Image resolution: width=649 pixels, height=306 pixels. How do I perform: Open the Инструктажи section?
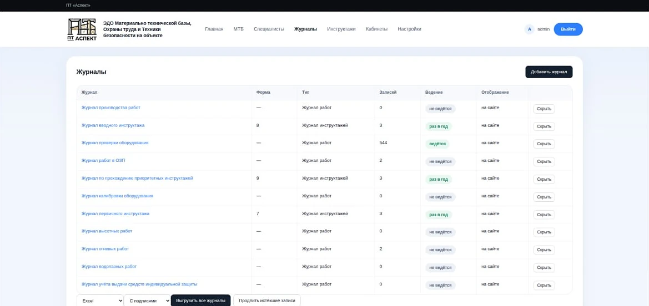[341, 29]
